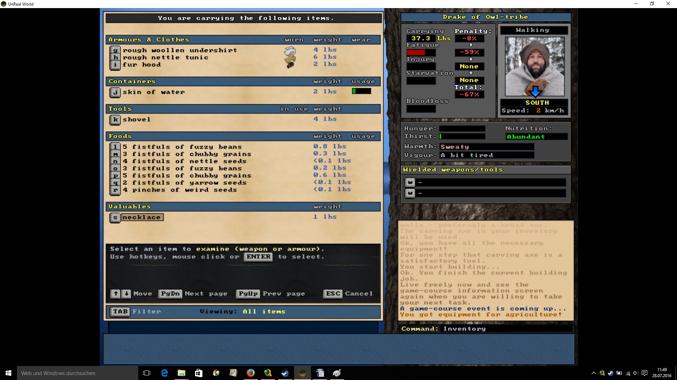Click the -67% total penalty value
Image resolution: width=677 pixels, height=380 pixels.
(469, 94)
